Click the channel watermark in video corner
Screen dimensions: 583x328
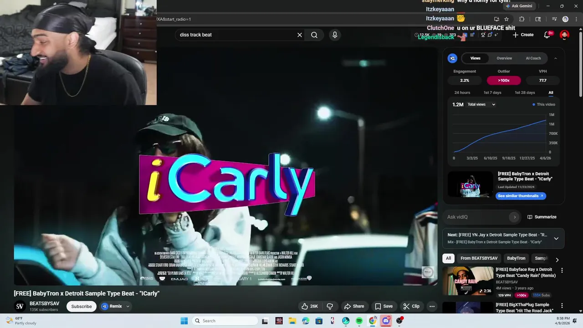click(428, 272)
